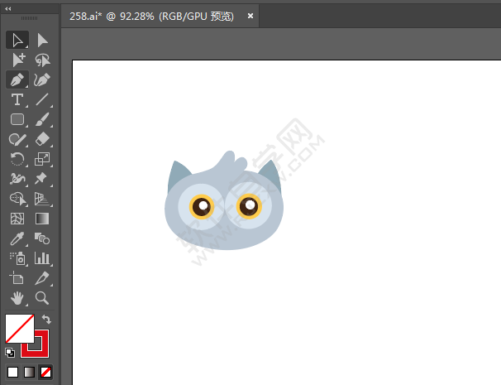This screenshot has height=385, width=501.
Task: Click the owl's left eye
Action: (x=202, y=207)
